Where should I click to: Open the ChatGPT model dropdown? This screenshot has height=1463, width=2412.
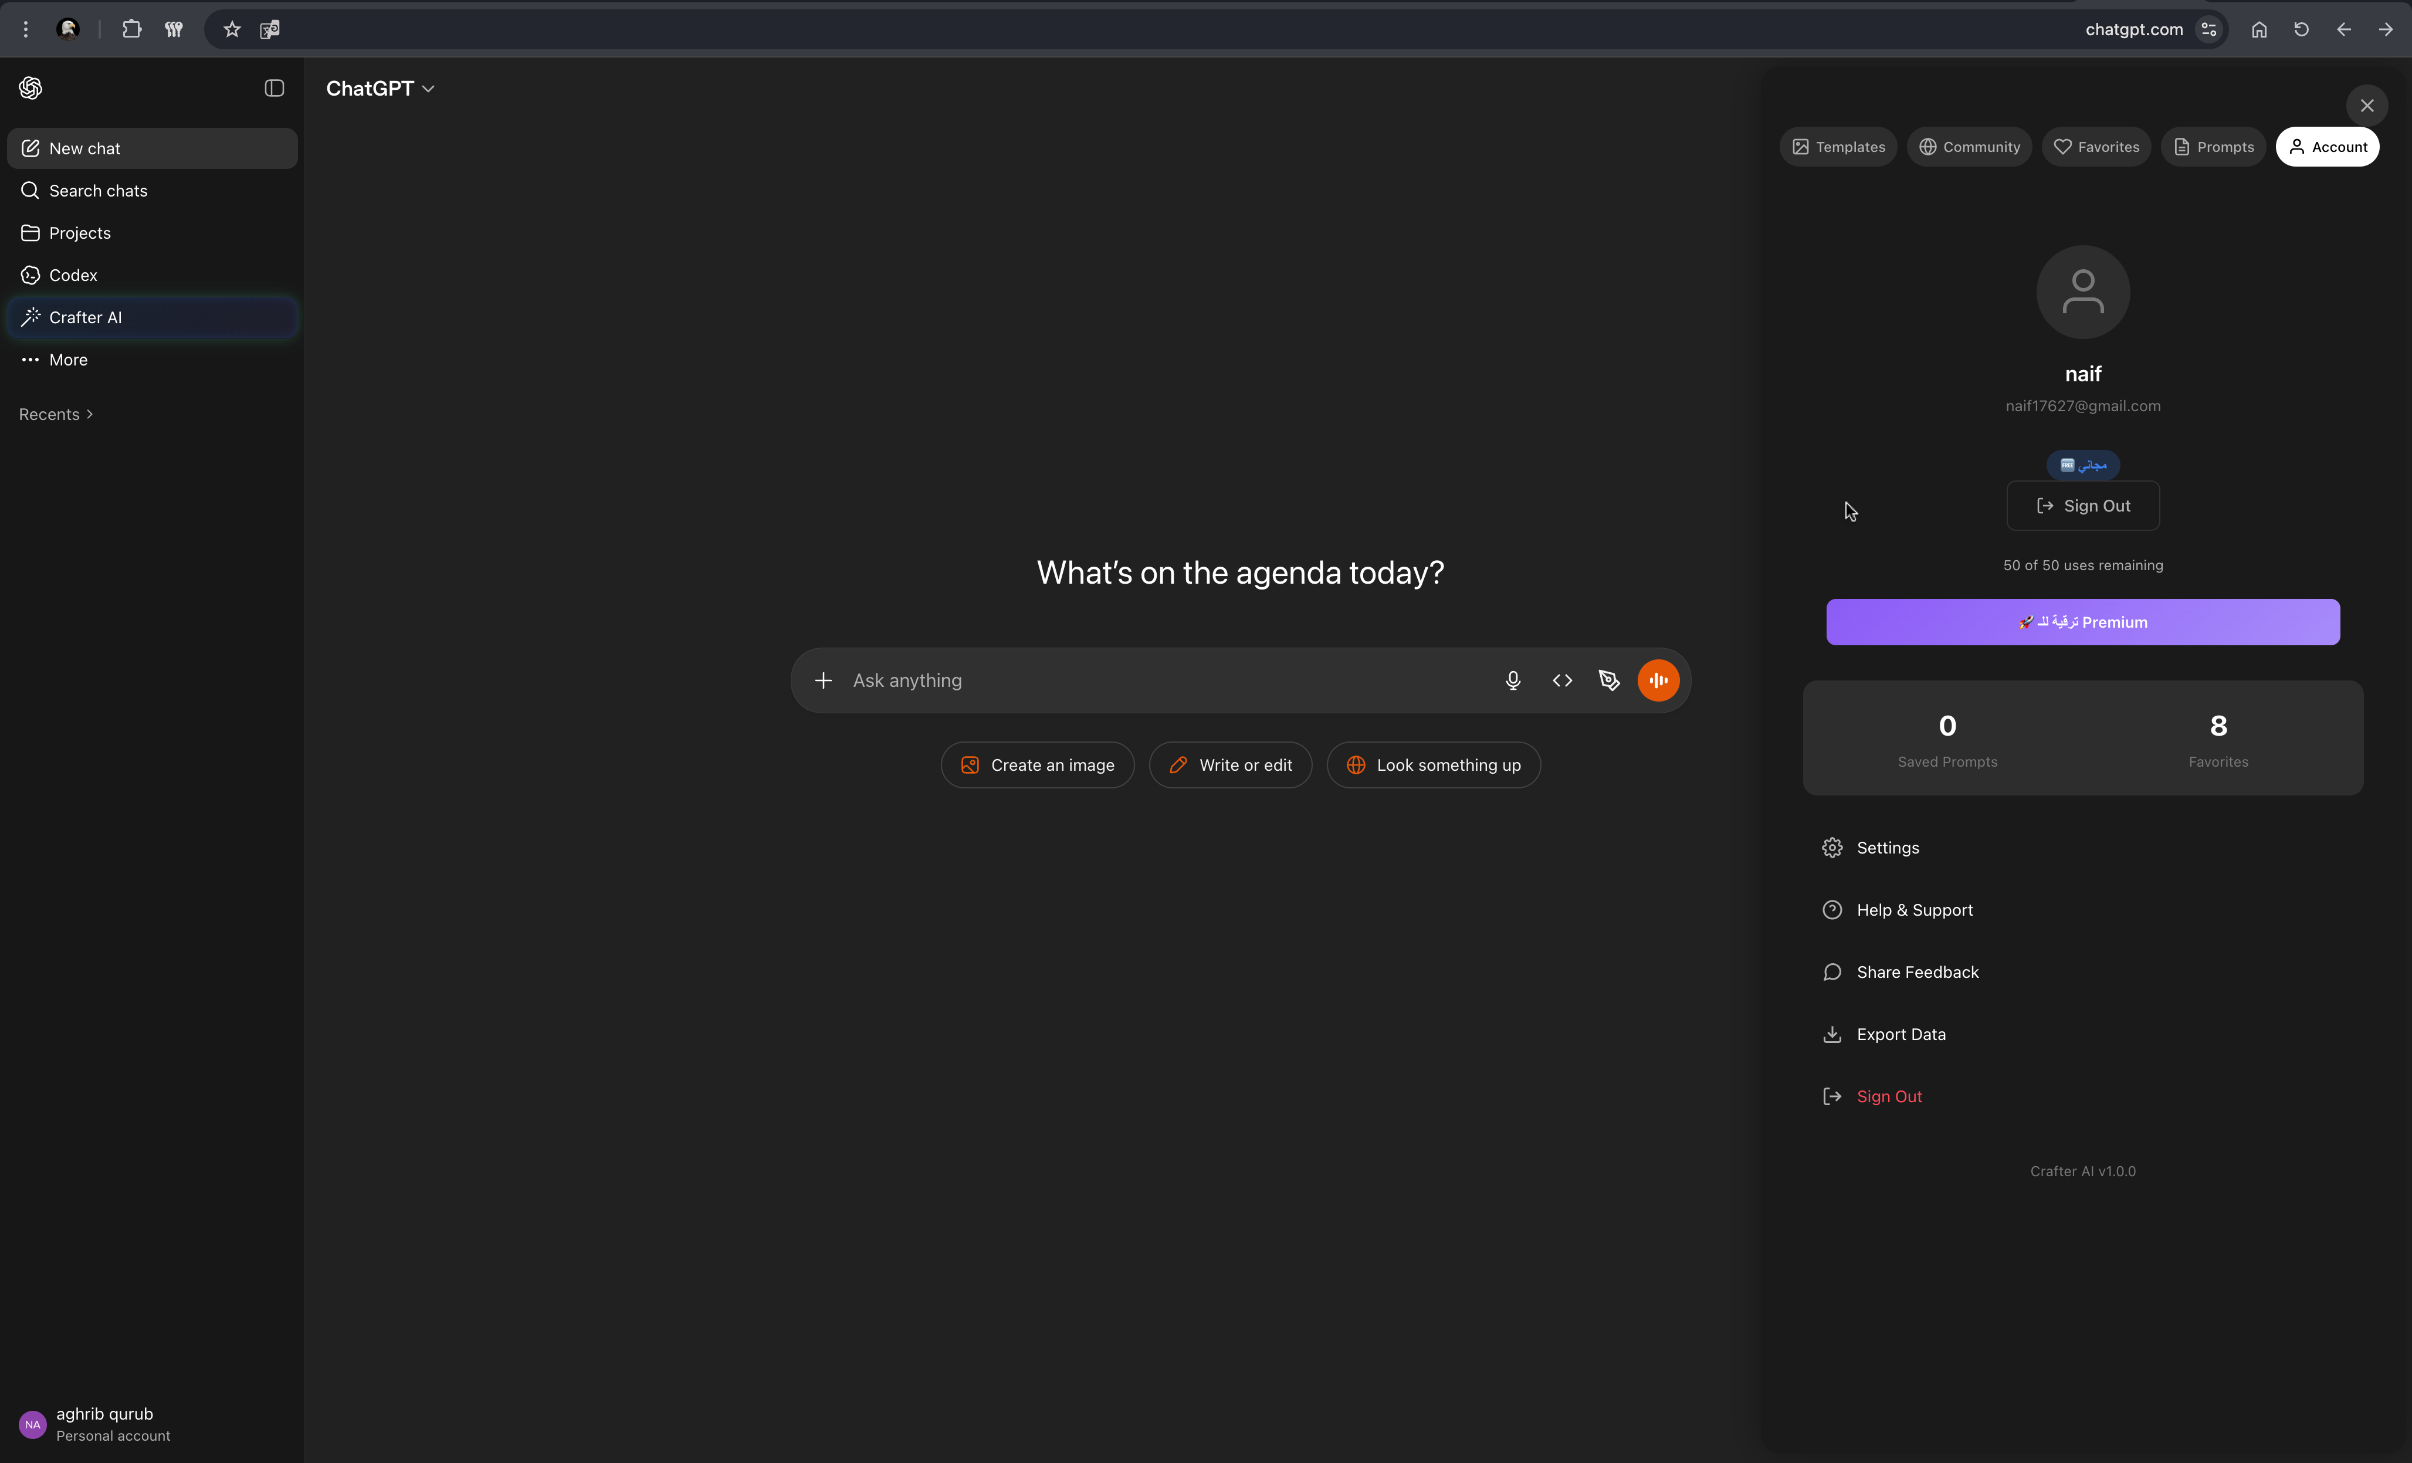[380, 88]
